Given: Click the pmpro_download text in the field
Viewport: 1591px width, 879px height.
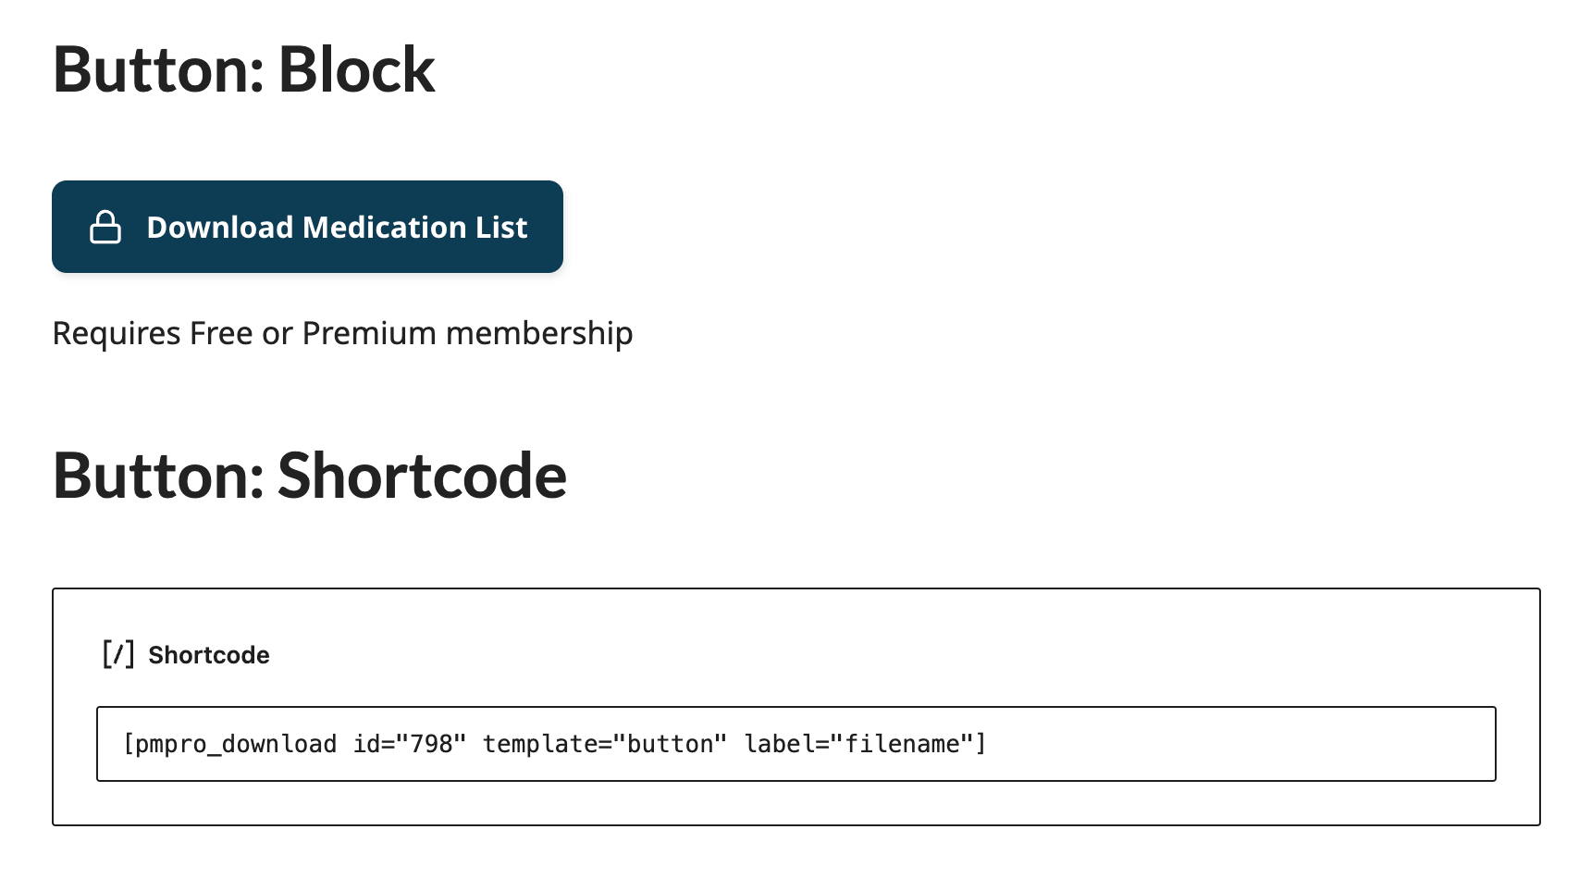Looking at the screenshot, I should [x=231, y=743].
